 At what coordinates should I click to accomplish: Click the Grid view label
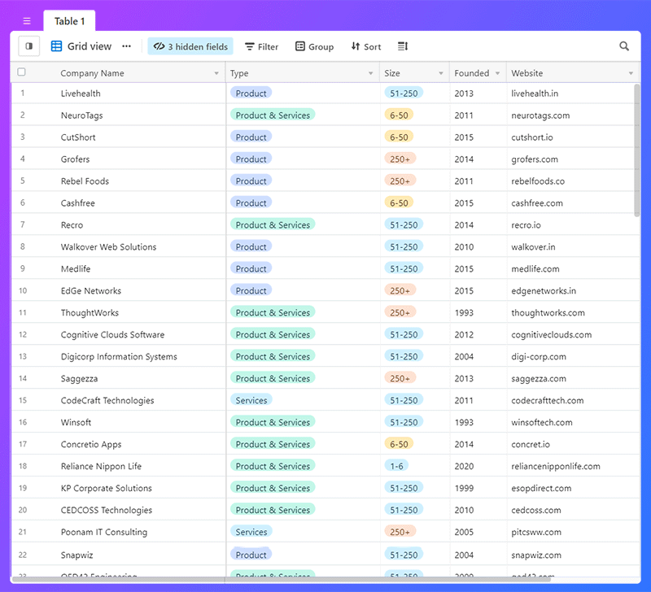90,46
